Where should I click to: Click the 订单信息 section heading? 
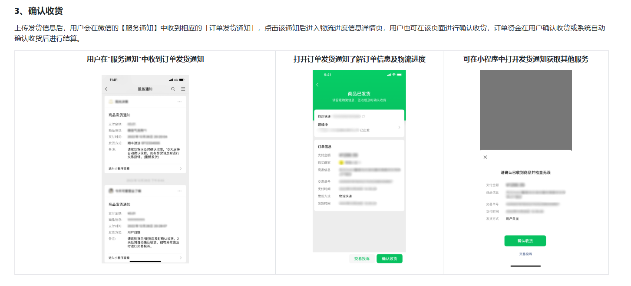pyautogui.click(x=324, y=147)
